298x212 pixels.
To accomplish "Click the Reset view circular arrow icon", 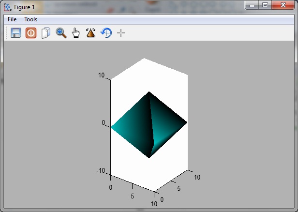I will point(106,33).
